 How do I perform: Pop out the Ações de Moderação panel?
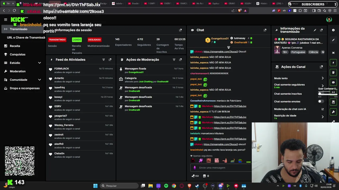pyautogui.click(x=180, y=60)
